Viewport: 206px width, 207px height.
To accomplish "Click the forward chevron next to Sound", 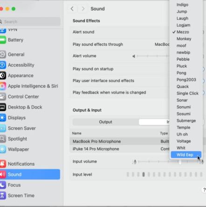I will coord(83,9).
